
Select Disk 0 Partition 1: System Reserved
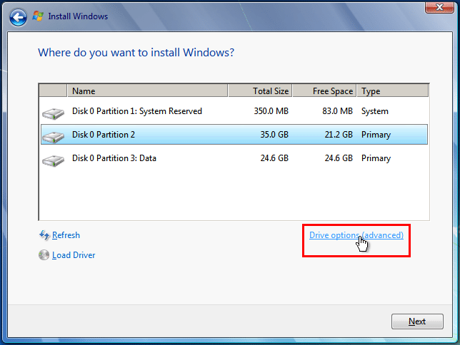(234, 111)
